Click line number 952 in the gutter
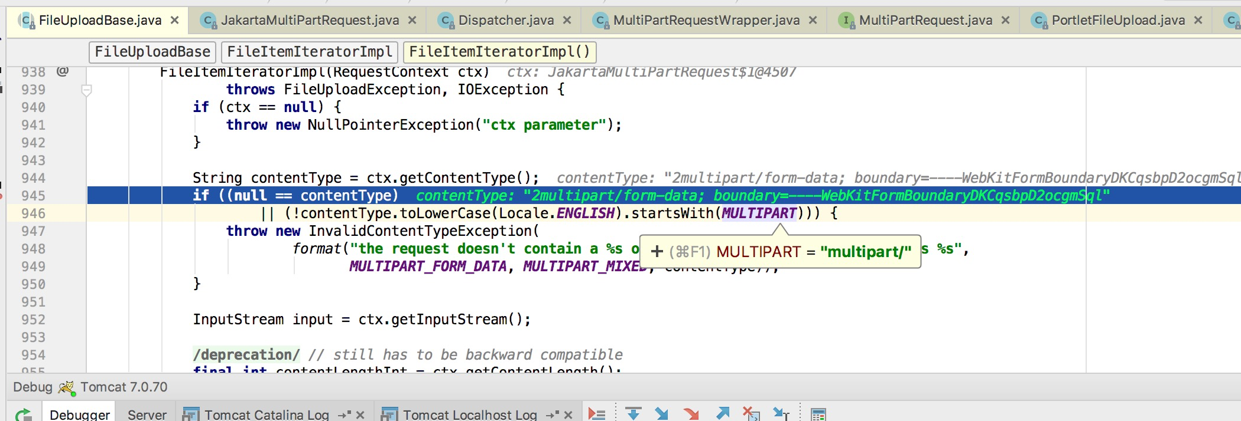Image resolution: width=1241 pixels, height=421 pixels. 33,320
